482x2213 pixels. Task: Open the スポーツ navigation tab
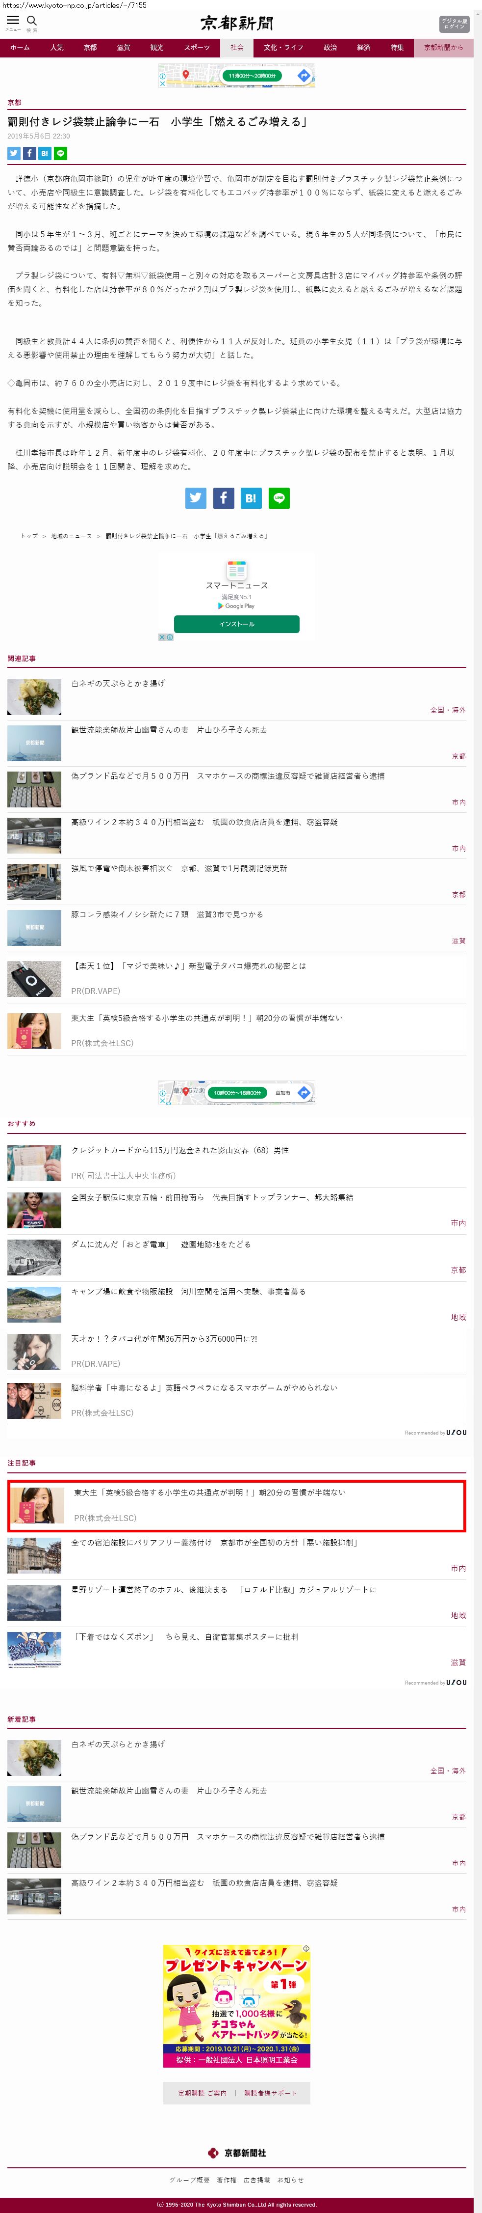tap(197, 48)
